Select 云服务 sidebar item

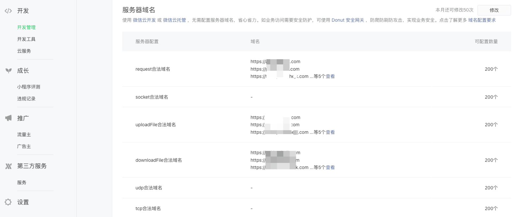tap(24, 51)
